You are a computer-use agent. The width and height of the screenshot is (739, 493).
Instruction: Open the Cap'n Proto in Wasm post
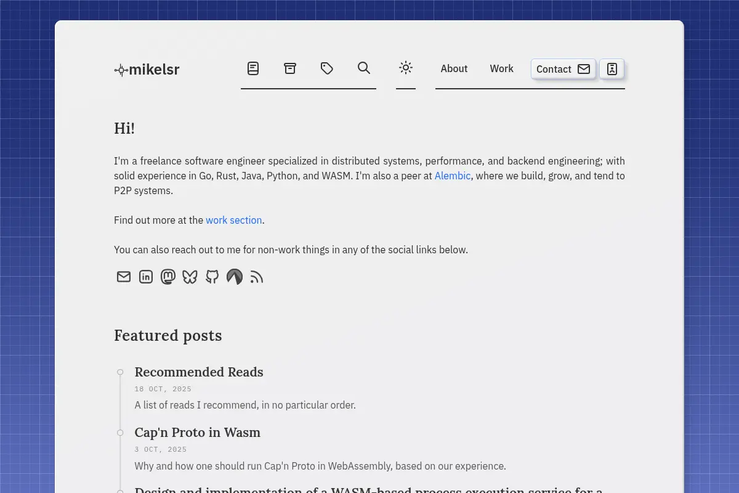tap(198, 433)
